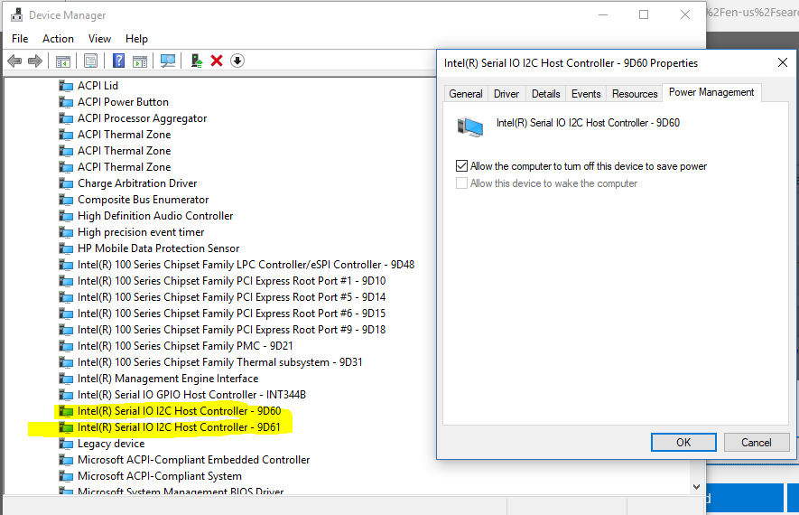The width and height of the screenshot is (799, 515).
Task: Click icon beside Microsoft ACPI-Compliant System
Action: click(66, 476)
